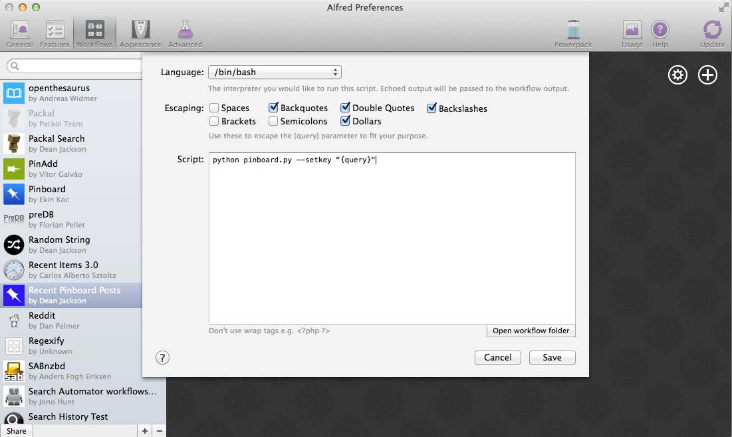Select the Search Automator workflows robot icon
The height and width of the screenshot is (437, 732).
[14, 396]
